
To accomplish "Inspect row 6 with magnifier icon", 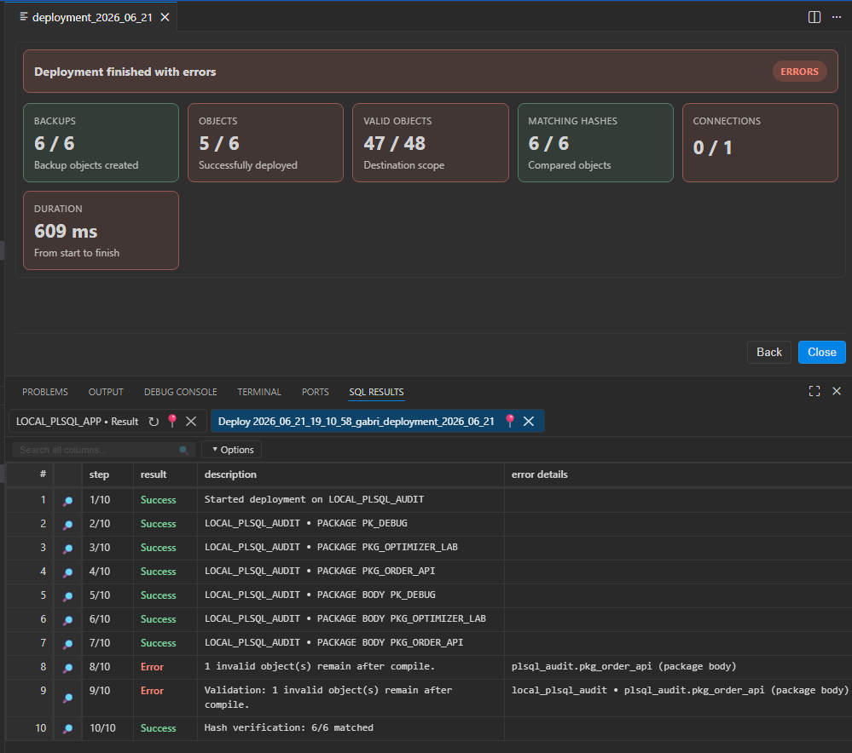I will (68, 620).
